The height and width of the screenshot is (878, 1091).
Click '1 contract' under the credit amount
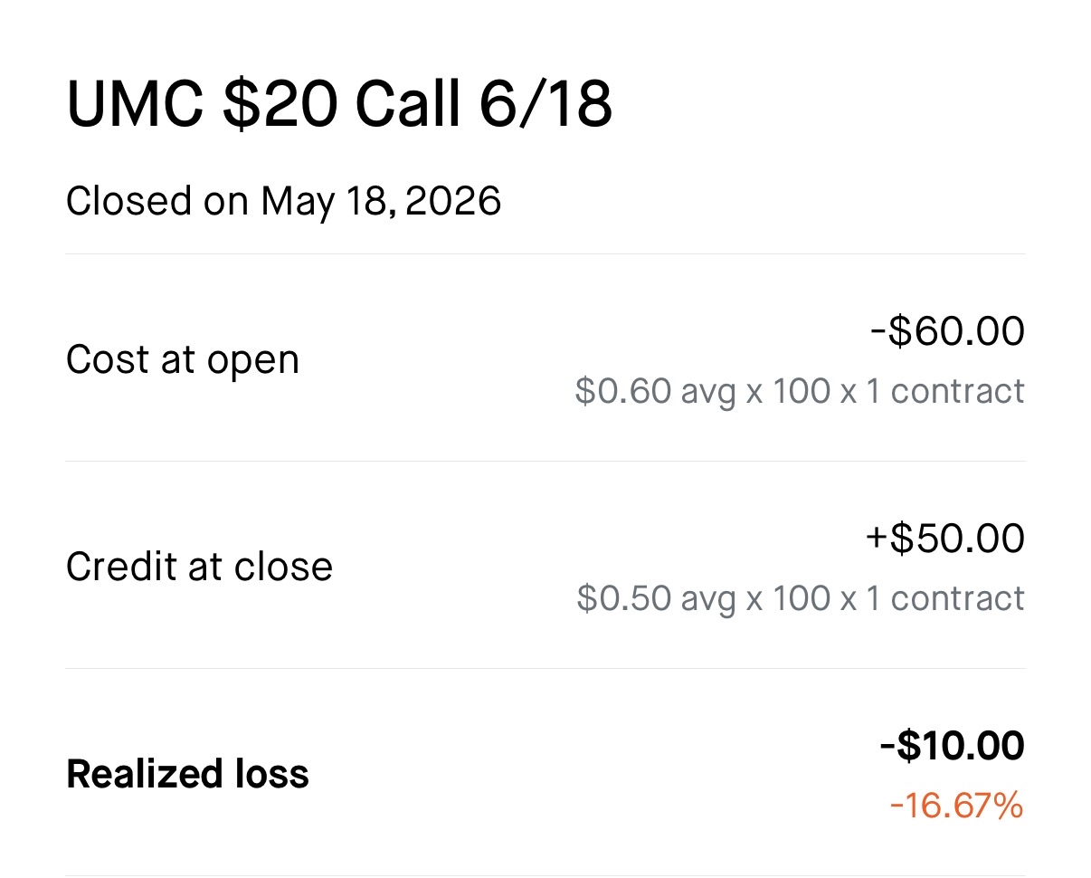[945, 598]
